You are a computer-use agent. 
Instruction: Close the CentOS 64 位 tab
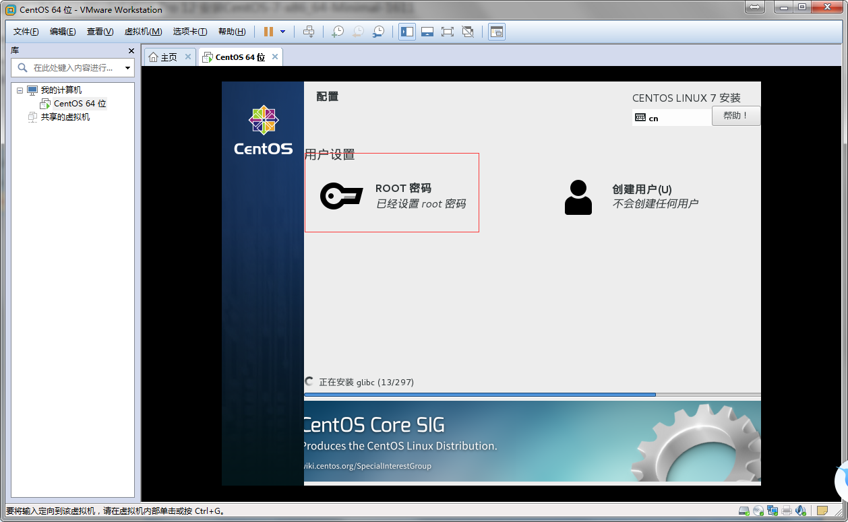coord(275,57)
